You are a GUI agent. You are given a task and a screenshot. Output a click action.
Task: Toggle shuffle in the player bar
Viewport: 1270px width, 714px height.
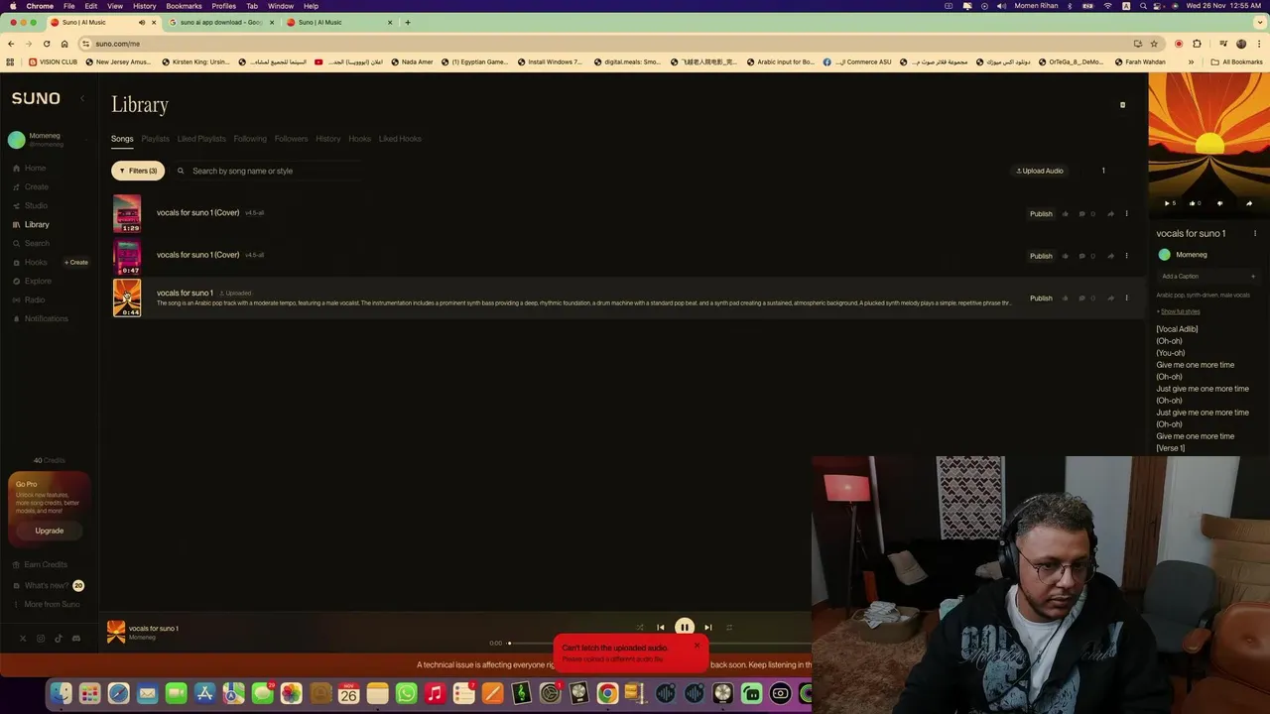640,627
